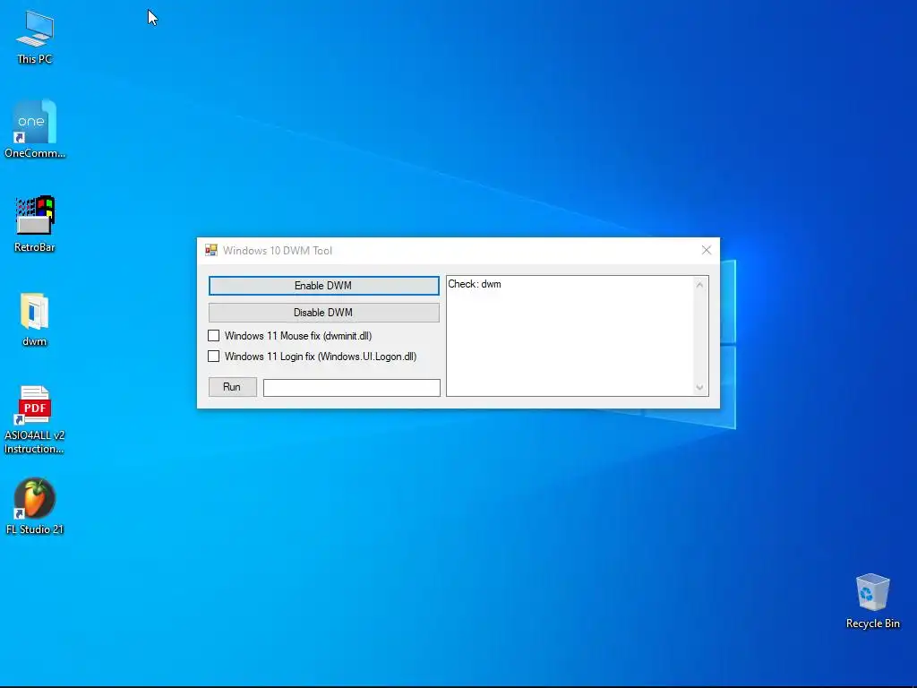
Task: Select the Recycle Bin icon
Action: (x=872, y=601)
